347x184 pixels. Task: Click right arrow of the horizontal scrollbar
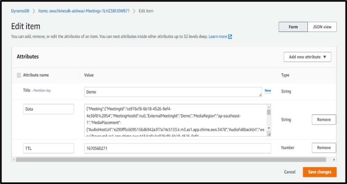click(334, 160)
